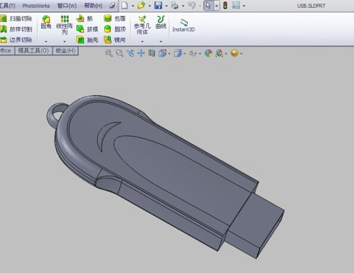Viewport: 354px width, 273px height.
Task: Choose the 放样切割 lofted cut tool
Action: [x=16, y=29]
